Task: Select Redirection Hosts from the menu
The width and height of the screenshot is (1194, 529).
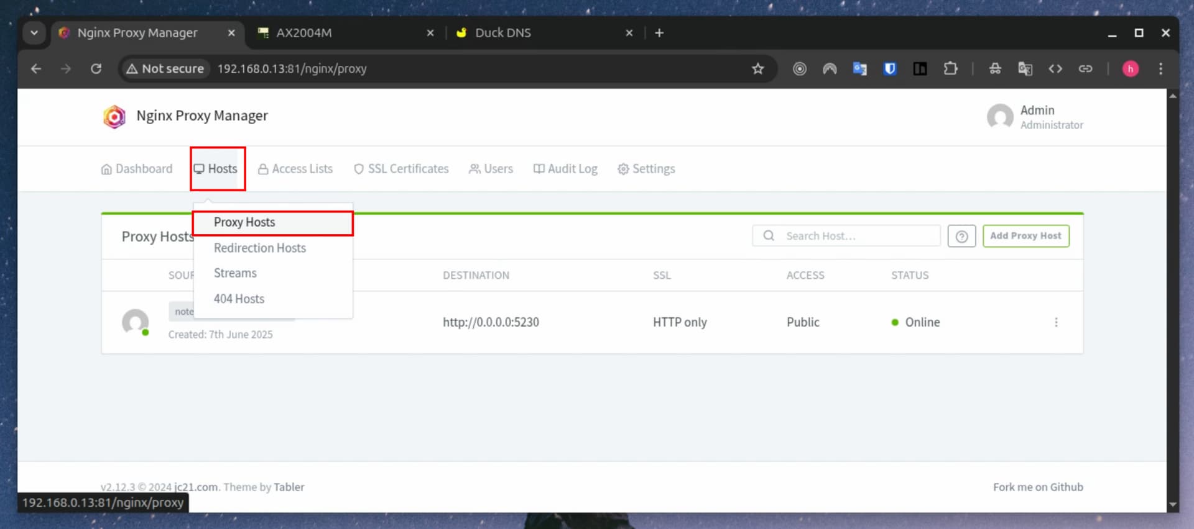Action: (x=260, y=248)
